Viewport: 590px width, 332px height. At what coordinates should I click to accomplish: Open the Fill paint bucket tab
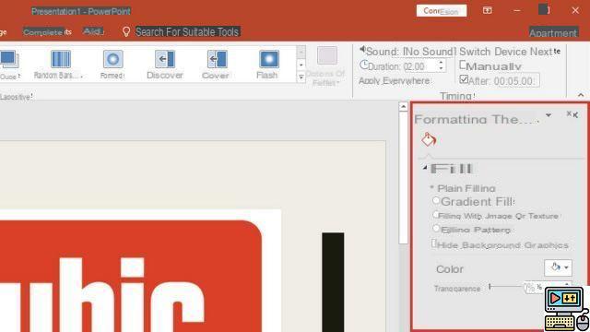tap(428, 140)
